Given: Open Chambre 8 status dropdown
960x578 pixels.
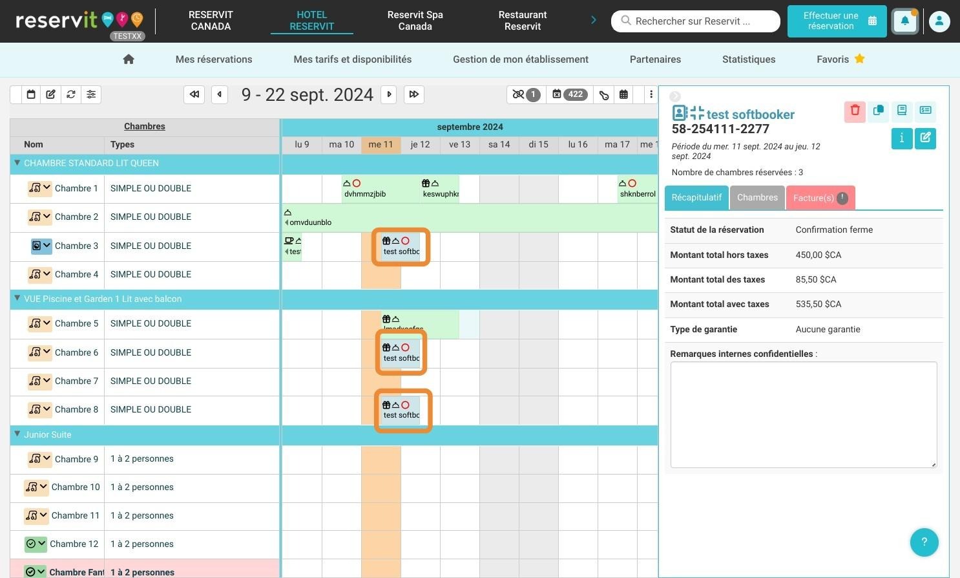Looking at the screenshot, I should point(39,409).
